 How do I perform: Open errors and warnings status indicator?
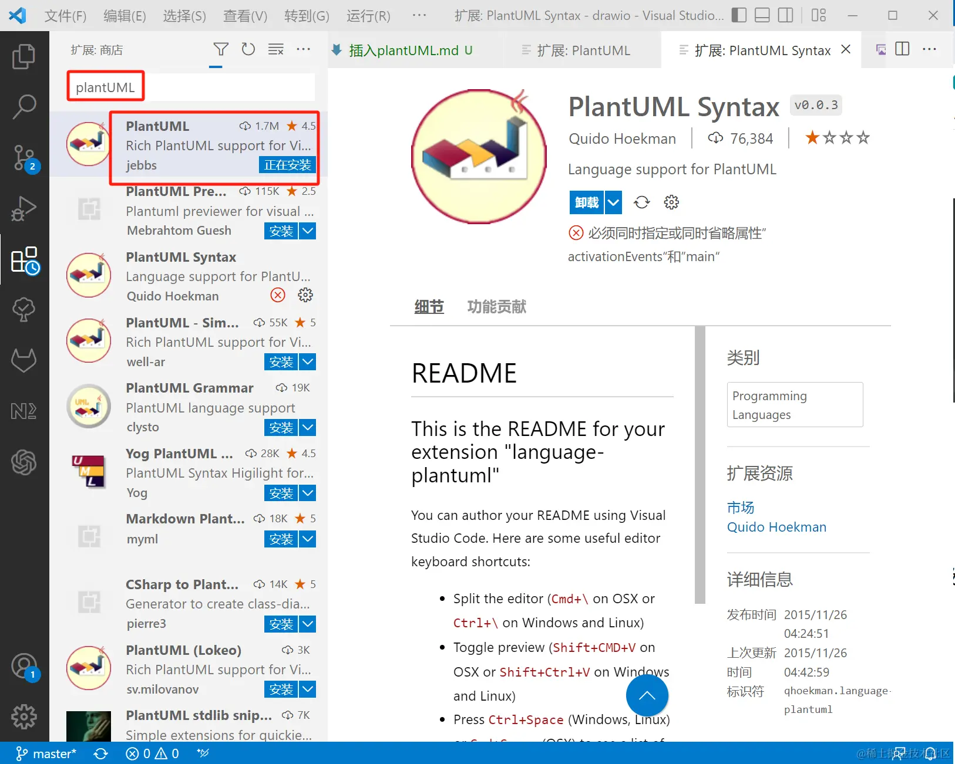pyautogui.click(x=153, y=753)
